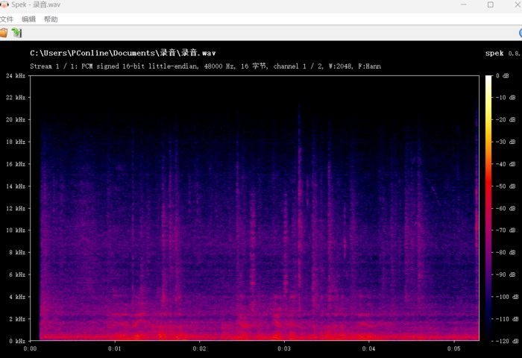Click the 0:02 time axis label
The image size is (522, 358).
tap(199, 348)
